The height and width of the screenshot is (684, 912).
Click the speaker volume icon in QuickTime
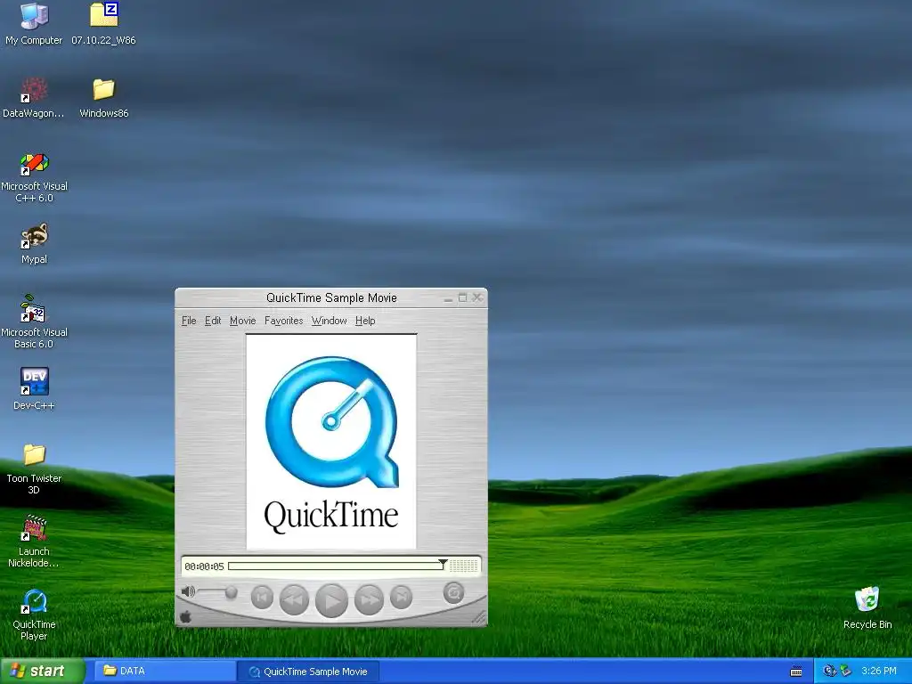(x=188, y=591)
